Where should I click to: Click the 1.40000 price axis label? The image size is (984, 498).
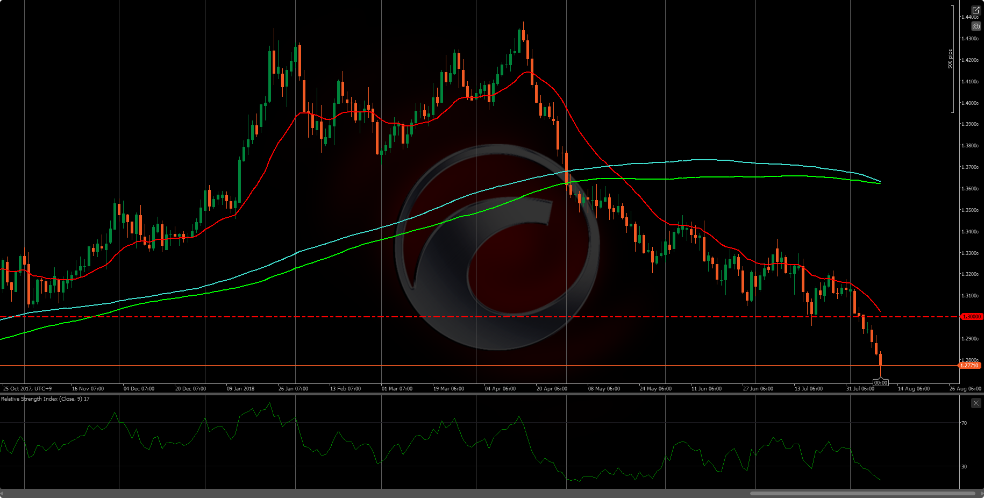pyautogui.click(x=970, y=103)
